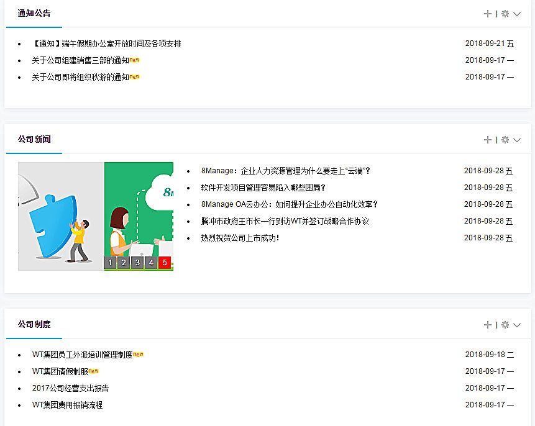
Task: Open 关于公司组建销售三部的通知 announcement
Action: coord(81,61)
